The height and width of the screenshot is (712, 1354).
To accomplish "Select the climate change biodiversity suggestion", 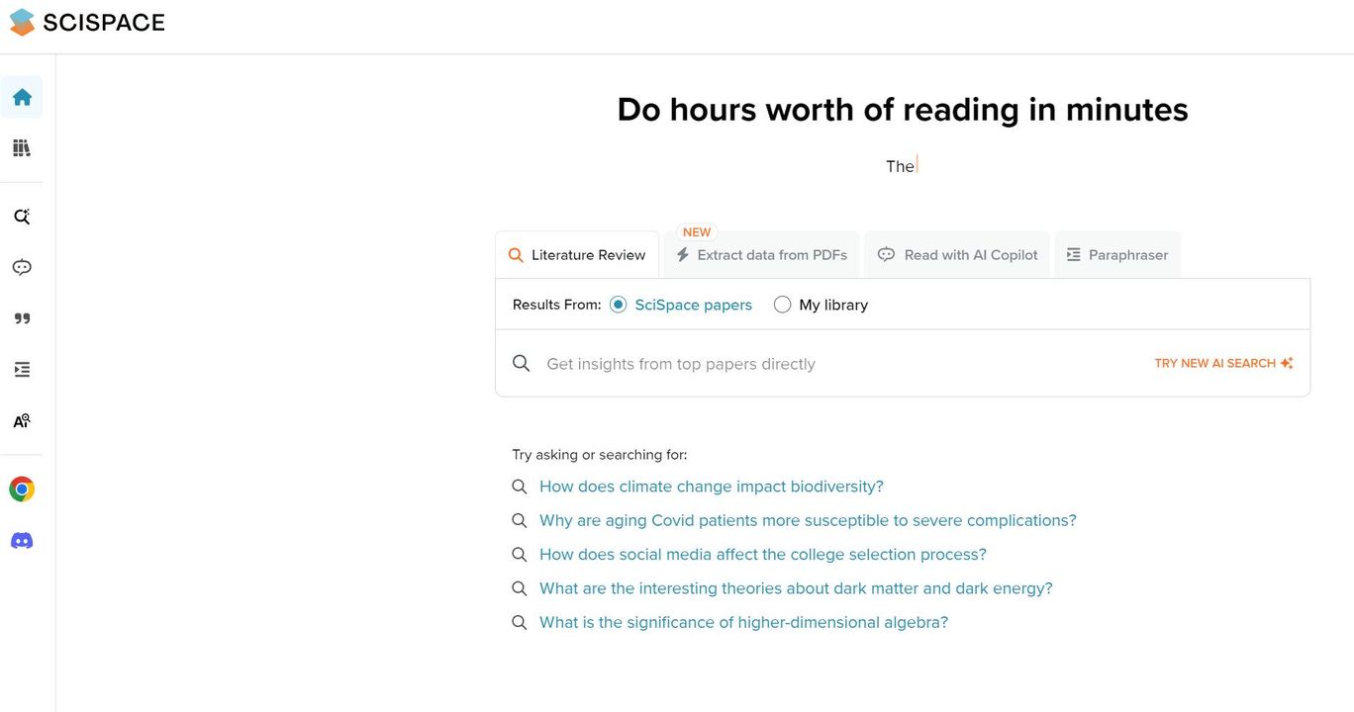I will coord(711,487).
